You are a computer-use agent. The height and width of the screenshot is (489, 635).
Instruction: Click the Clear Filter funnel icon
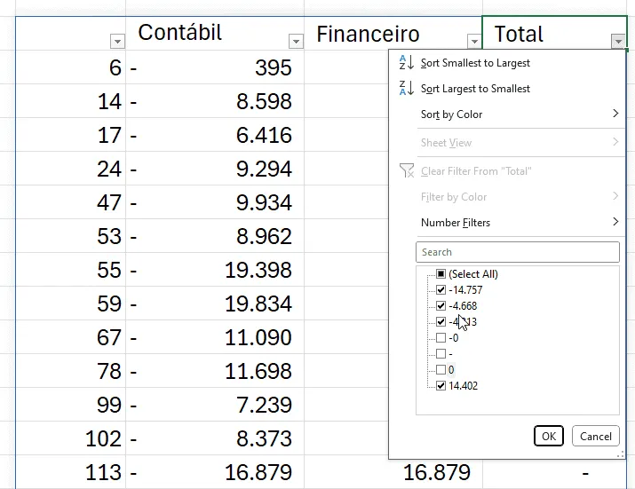[x=407, y=170]
